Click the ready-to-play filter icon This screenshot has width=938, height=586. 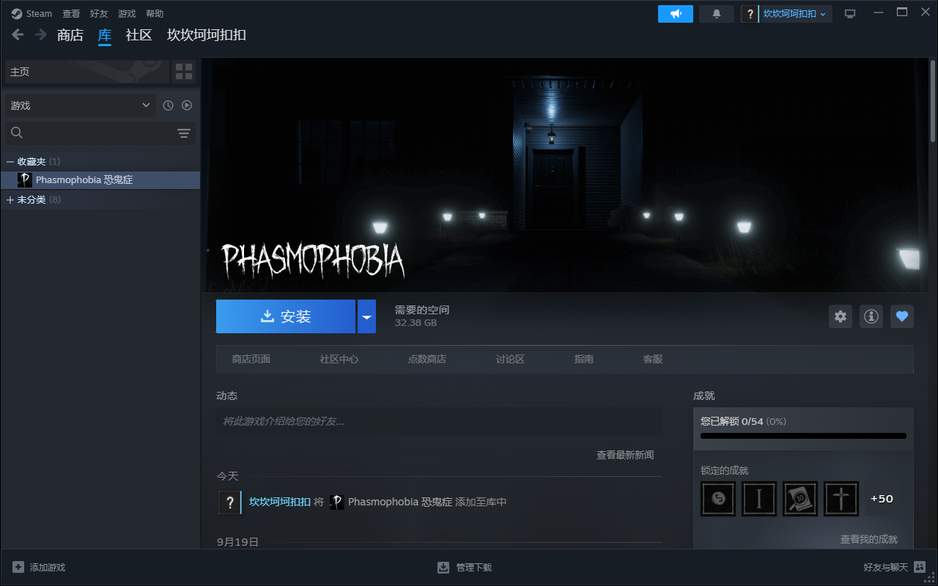coord(187,105)
